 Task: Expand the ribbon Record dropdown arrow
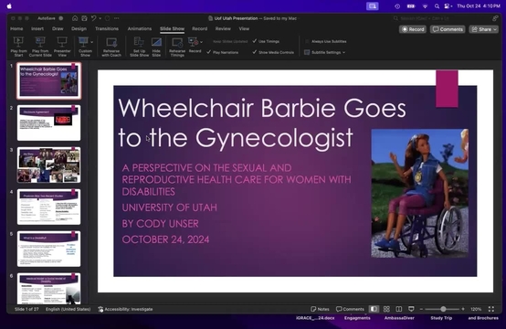click(x=201, y=42)
